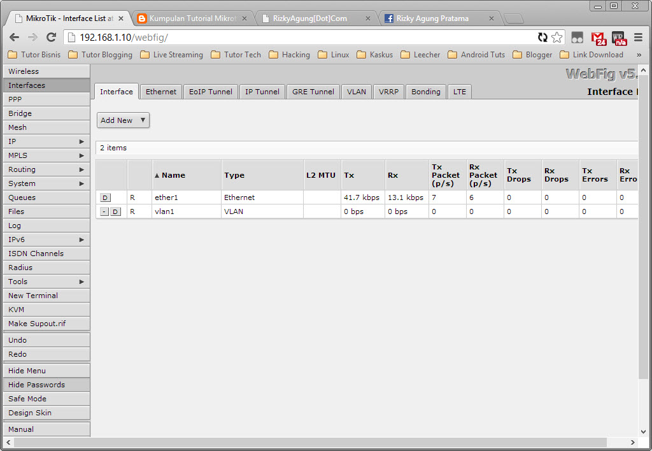Click Make Supout.rif

click(x=46, y=324)
